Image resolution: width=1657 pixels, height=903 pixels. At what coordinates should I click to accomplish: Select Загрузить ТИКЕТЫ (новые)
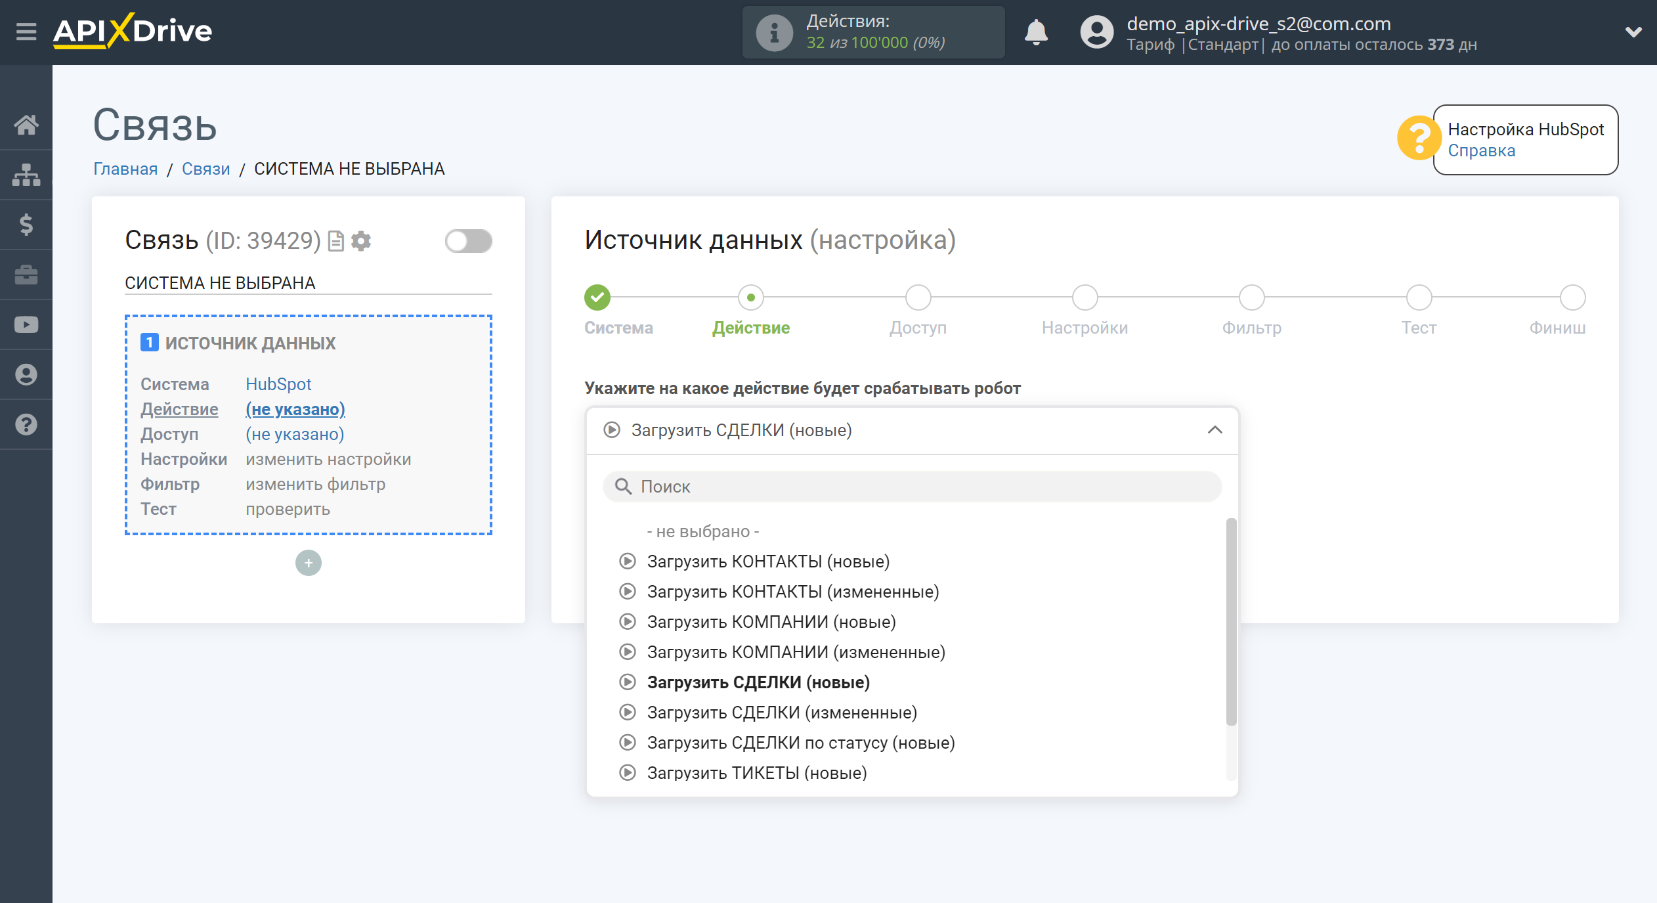[x=757, y=773]
